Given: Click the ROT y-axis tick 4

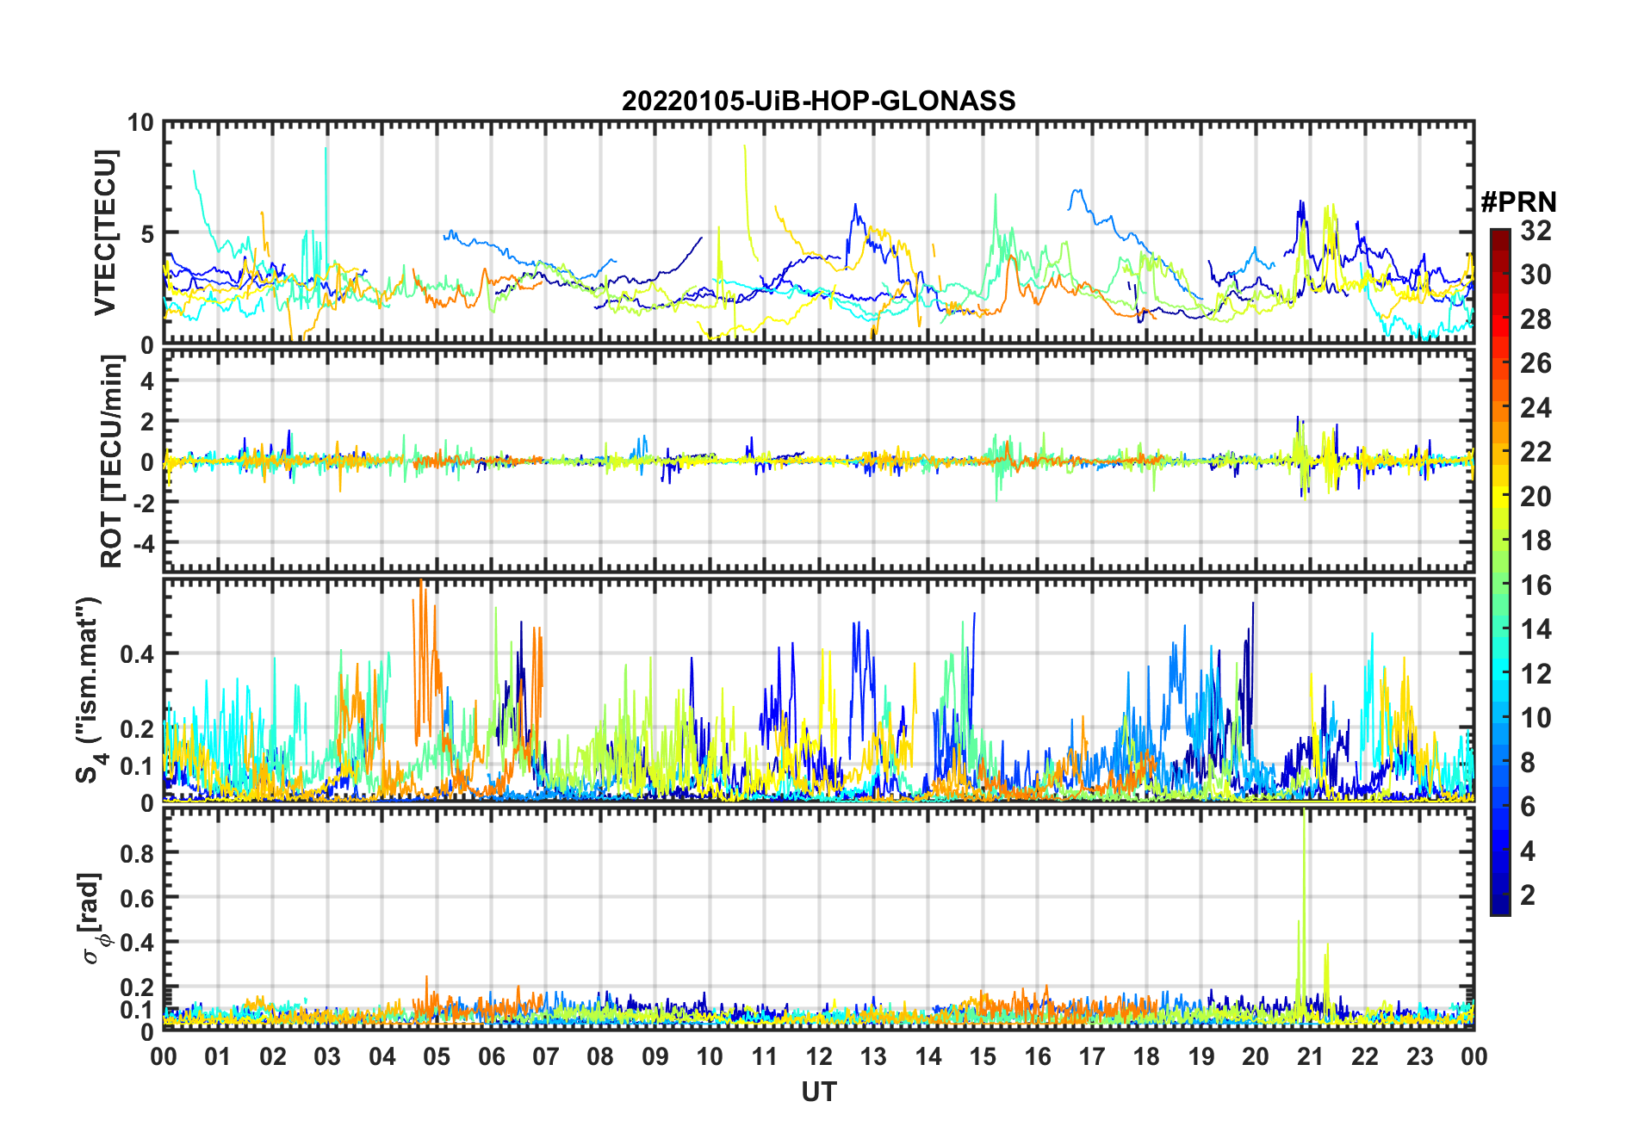Looking at the screenshot, I should coord(147,381).
